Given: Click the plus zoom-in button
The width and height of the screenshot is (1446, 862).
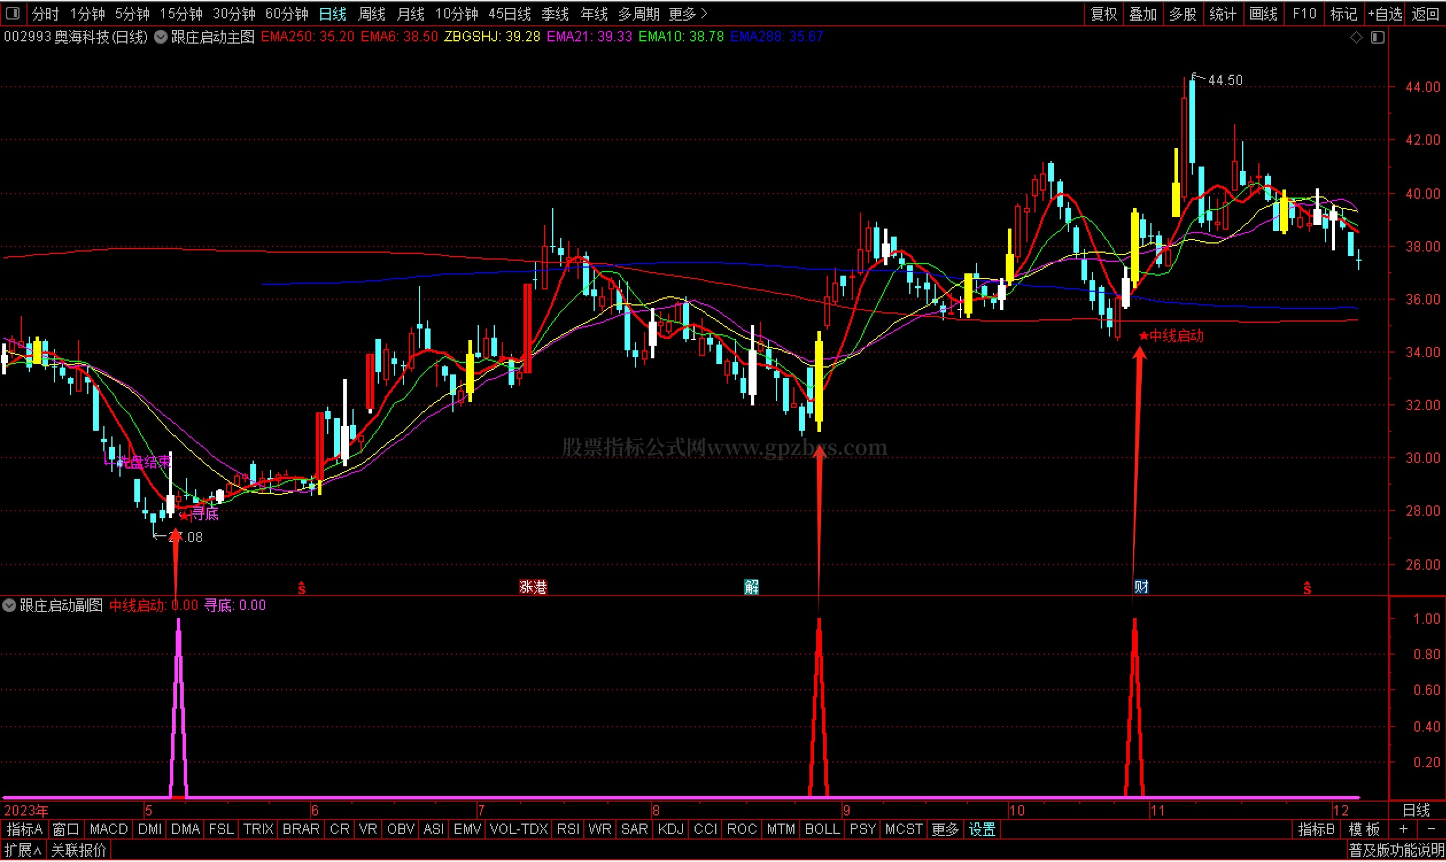Looking at the screenshot, I should click(x=1404, y=830).
